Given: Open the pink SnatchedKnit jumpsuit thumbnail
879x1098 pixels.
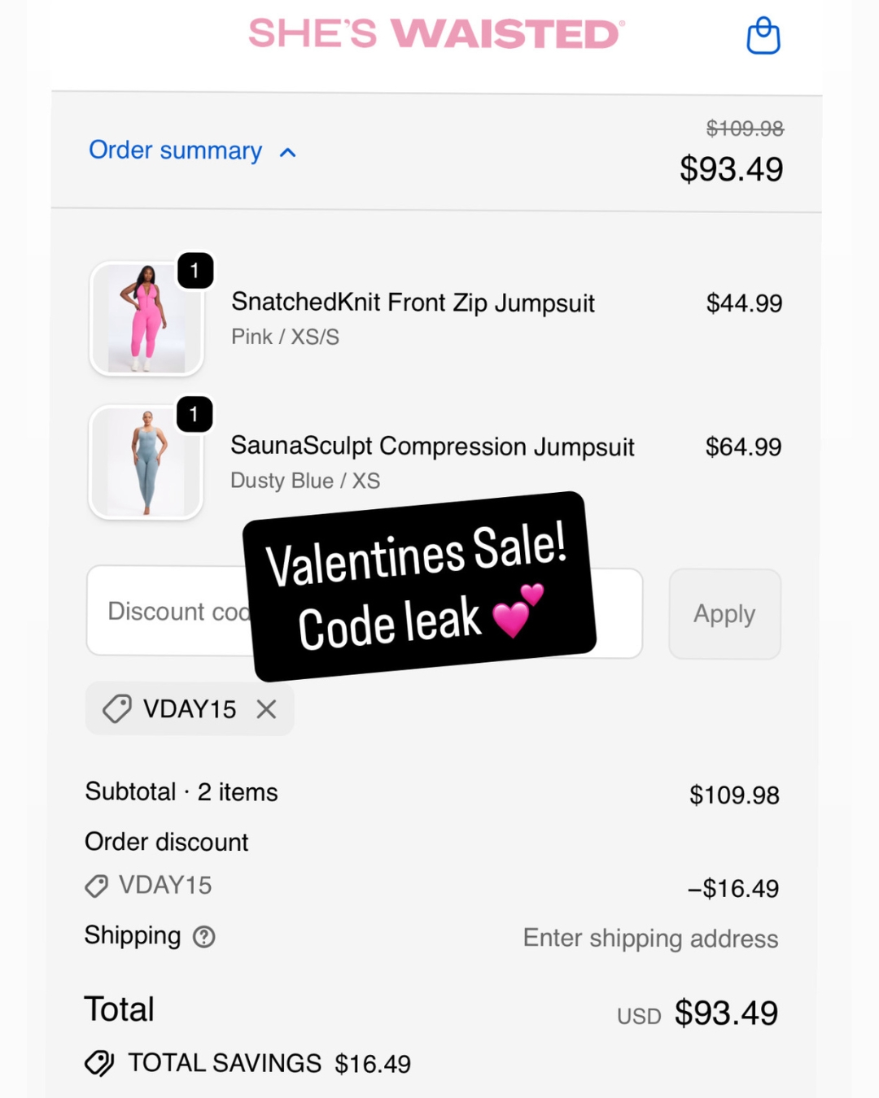Looking at the screenshot, I should (146, 319).
